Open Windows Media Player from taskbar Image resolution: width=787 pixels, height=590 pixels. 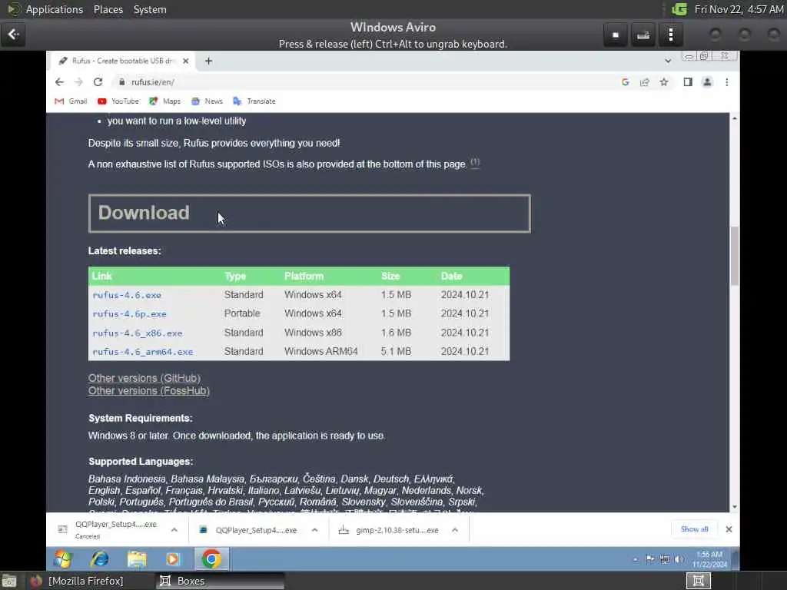173,559
